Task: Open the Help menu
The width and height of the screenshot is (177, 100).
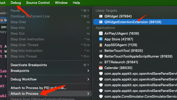Action: (76, 3)
